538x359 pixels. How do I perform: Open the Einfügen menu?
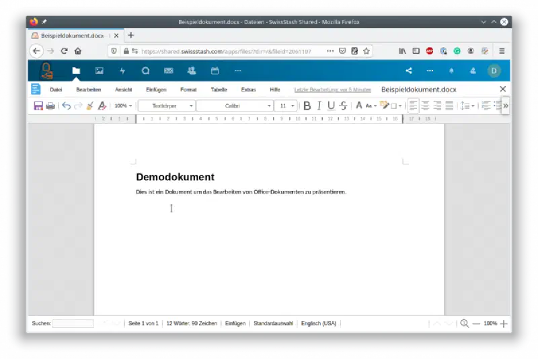(x=156, y=89)
